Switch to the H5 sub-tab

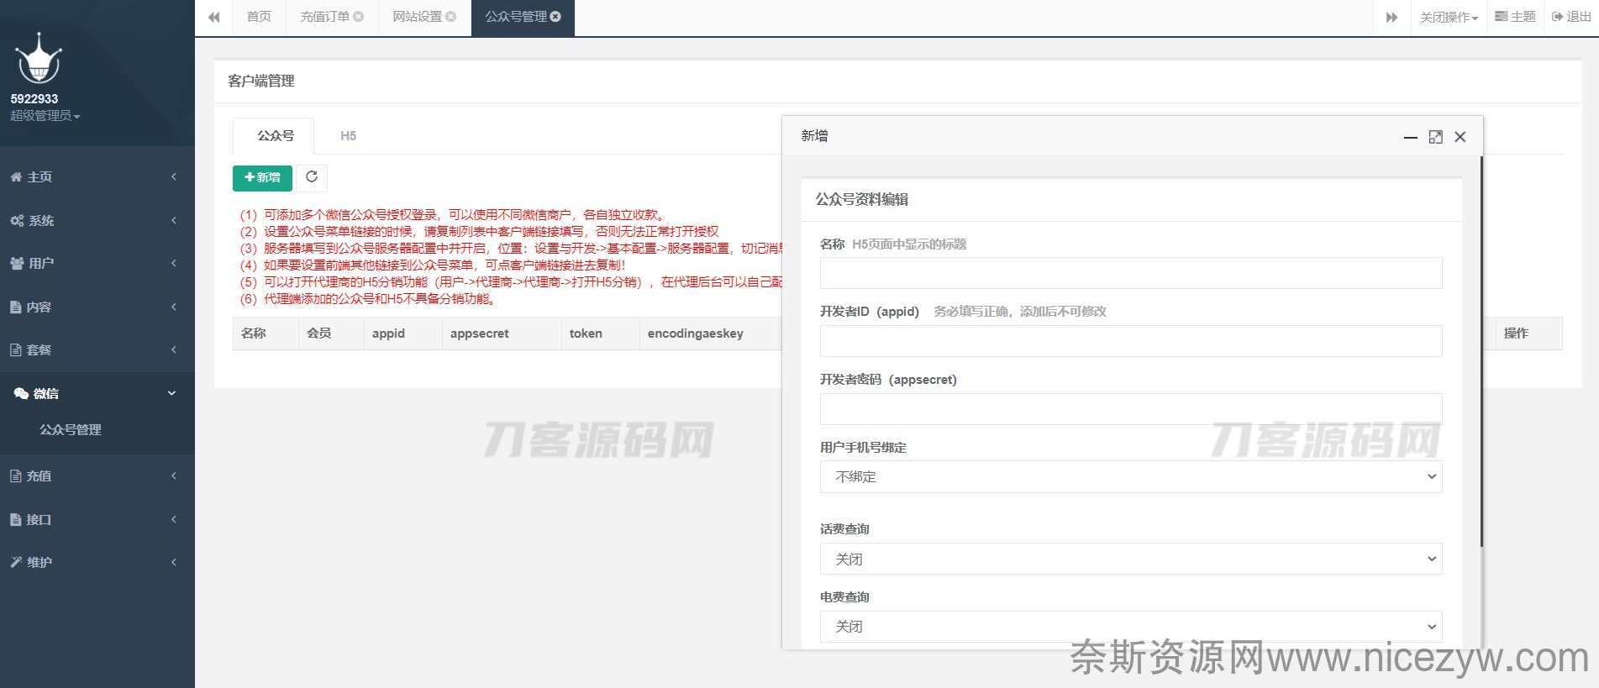click(x=348, y=135)
